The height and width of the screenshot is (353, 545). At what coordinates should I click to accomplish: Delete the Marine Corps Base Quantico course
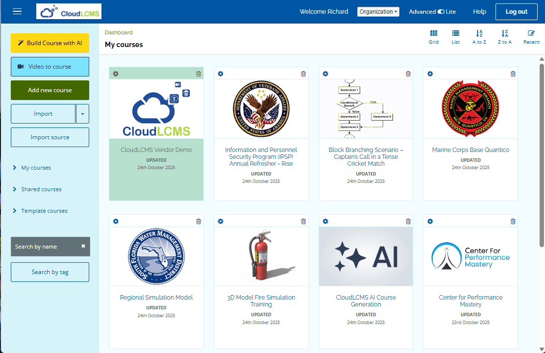[513, 74]
